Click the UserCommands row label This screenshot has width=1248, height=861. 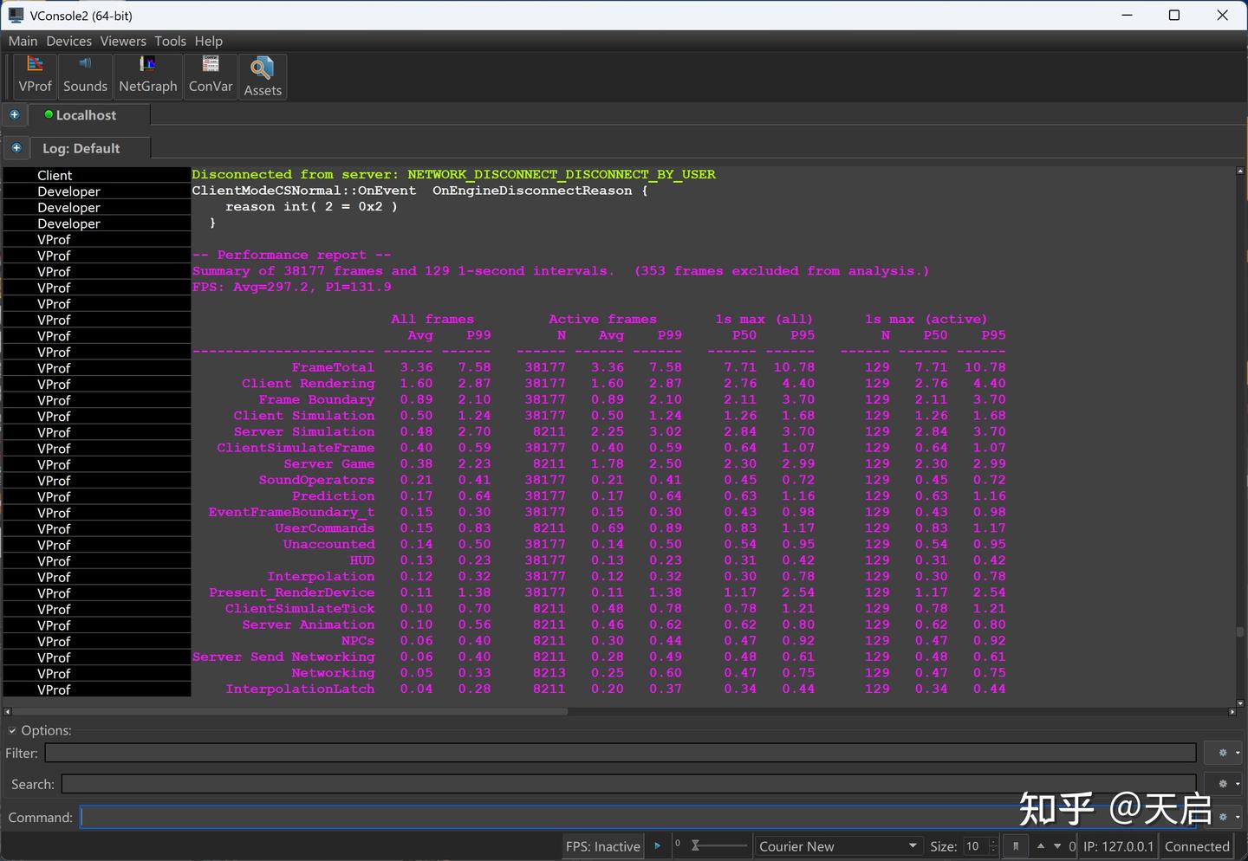[325, 528]
